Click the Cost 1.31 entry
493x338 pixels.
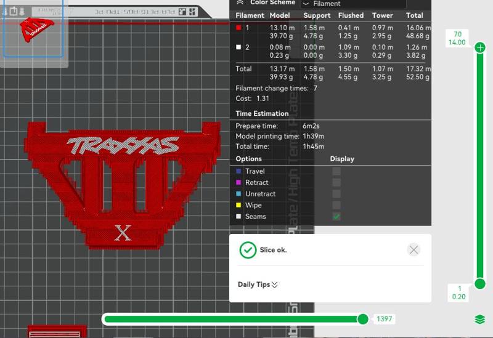click(x=252, y=99)
